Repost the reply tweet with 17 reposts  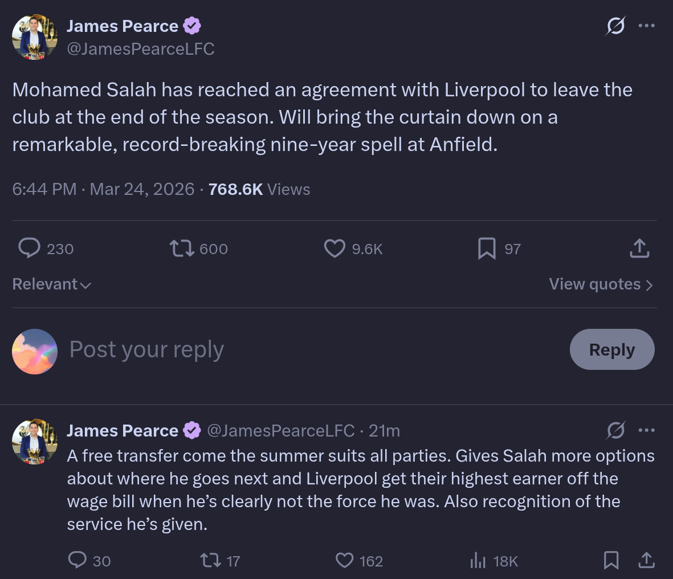click(x=211, y=561)
